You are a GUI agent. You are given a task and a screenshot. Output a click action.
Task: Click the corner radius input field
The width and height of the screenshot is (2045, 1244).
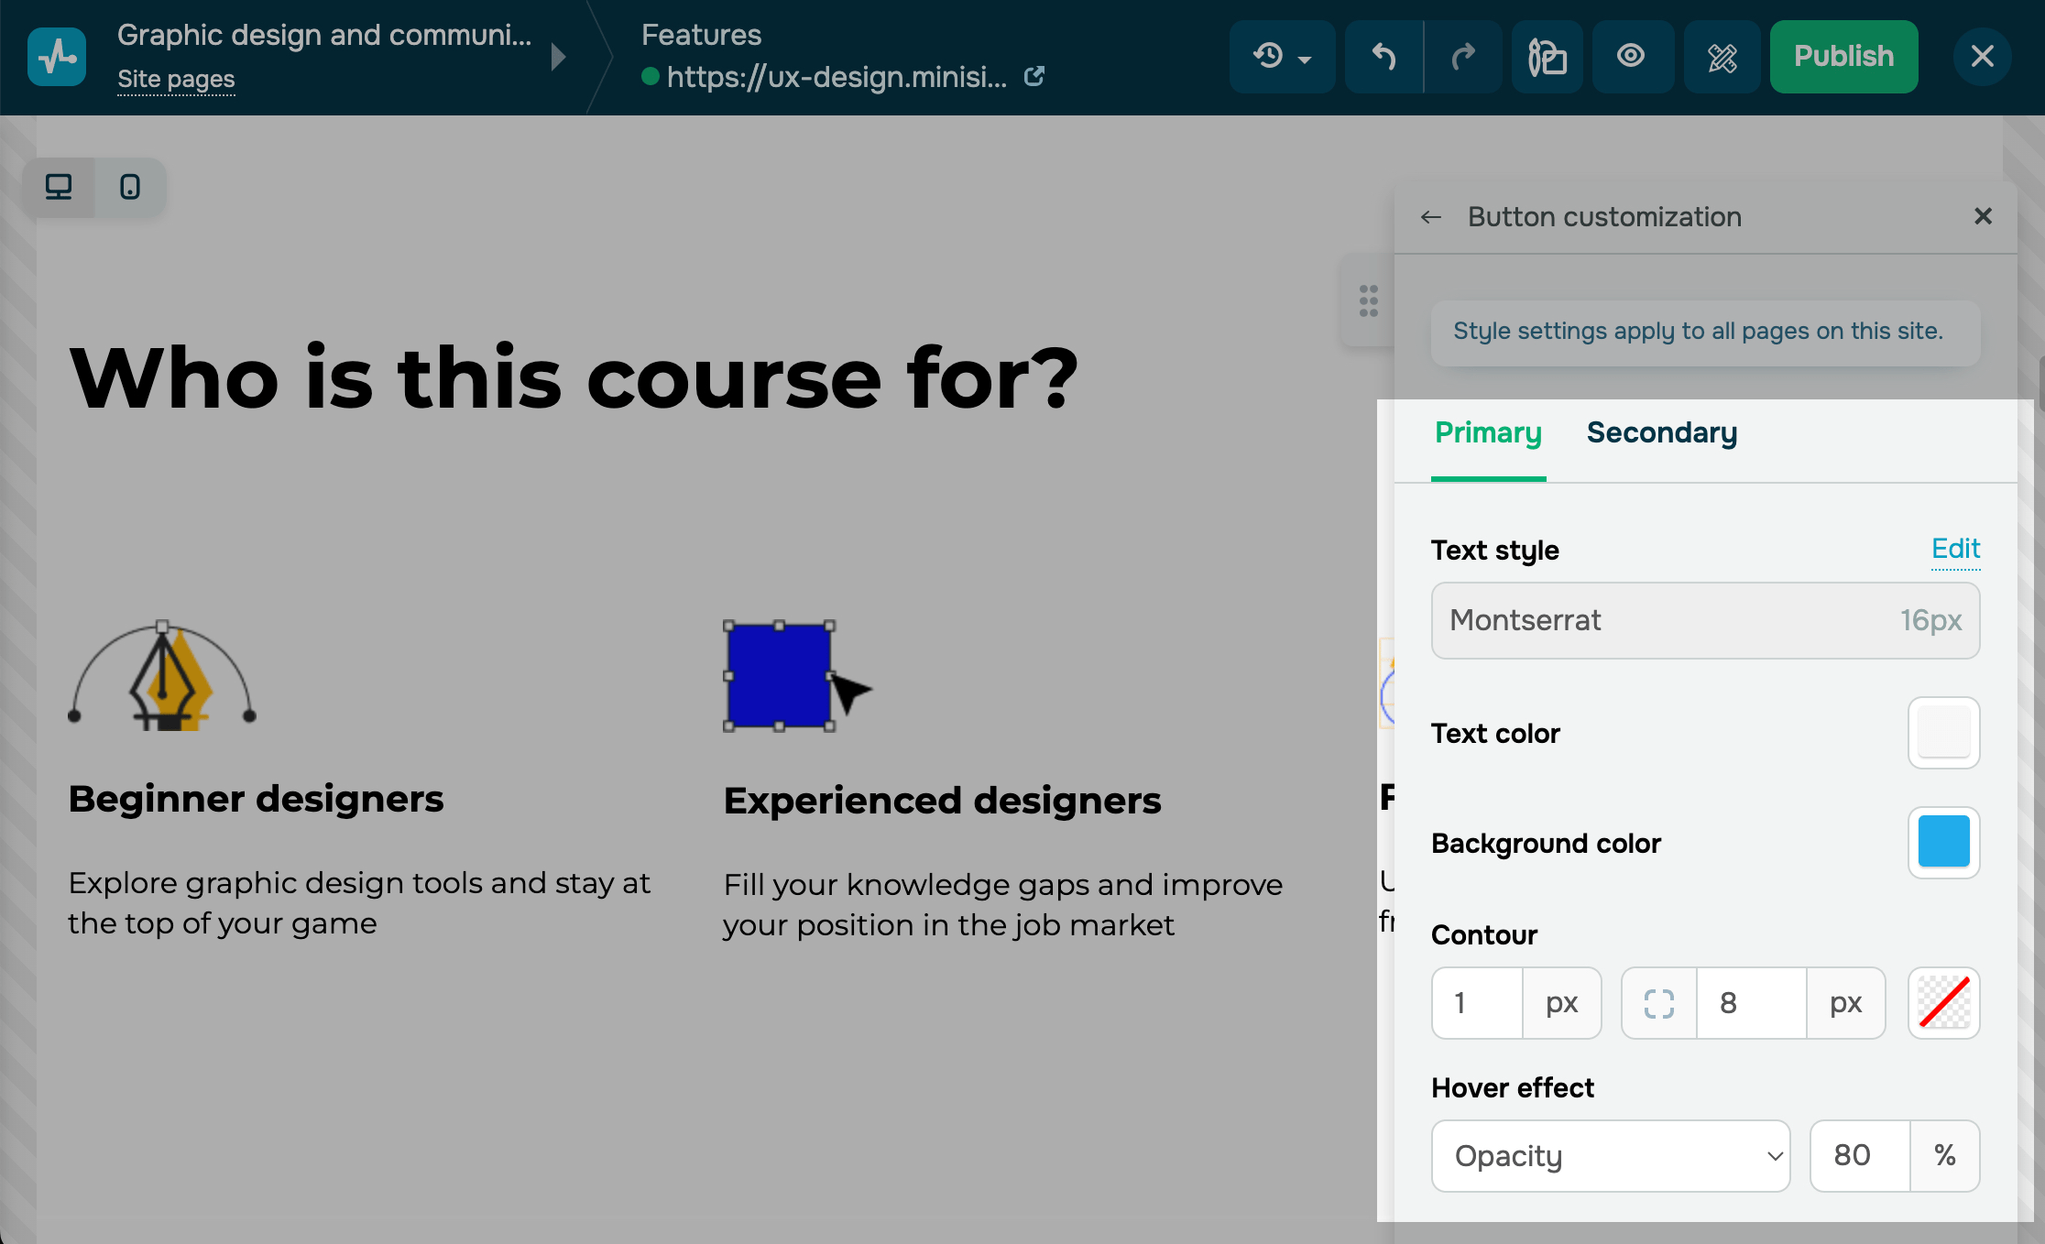[1750, 1003]
